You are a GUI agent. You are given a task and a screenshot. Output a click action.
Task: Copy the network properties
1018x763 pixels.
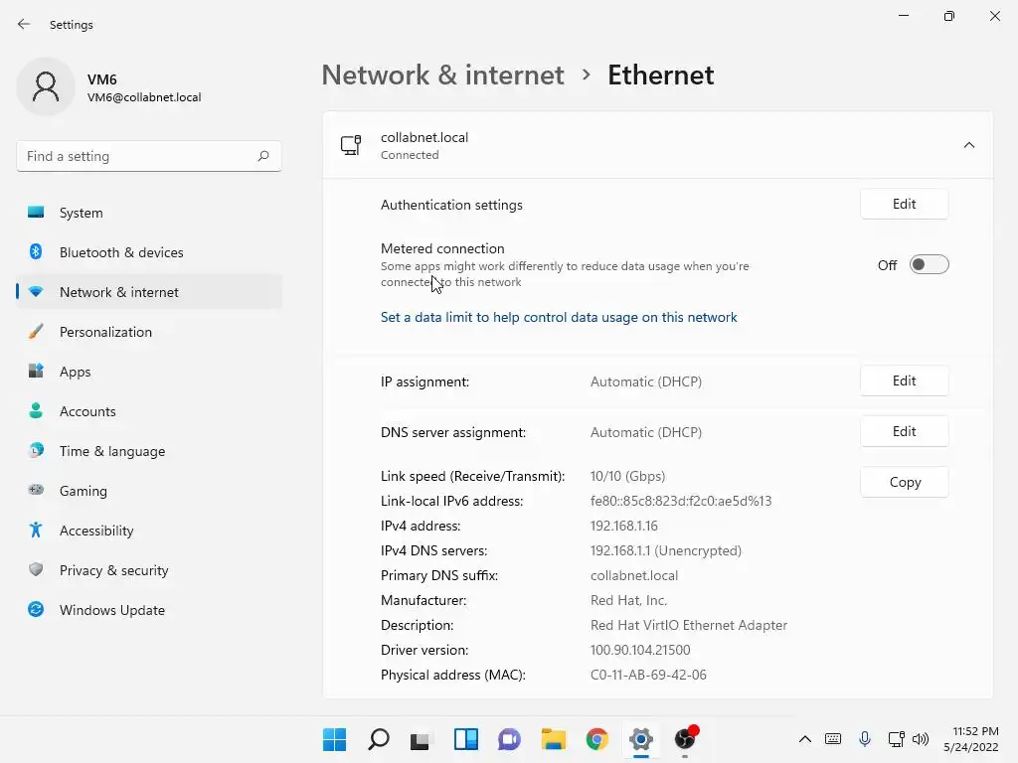[x=904, y=482]
